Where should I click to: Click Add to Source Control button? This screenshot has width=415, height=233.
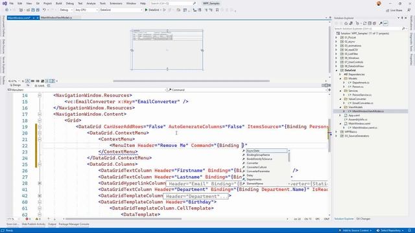point(355,230)
